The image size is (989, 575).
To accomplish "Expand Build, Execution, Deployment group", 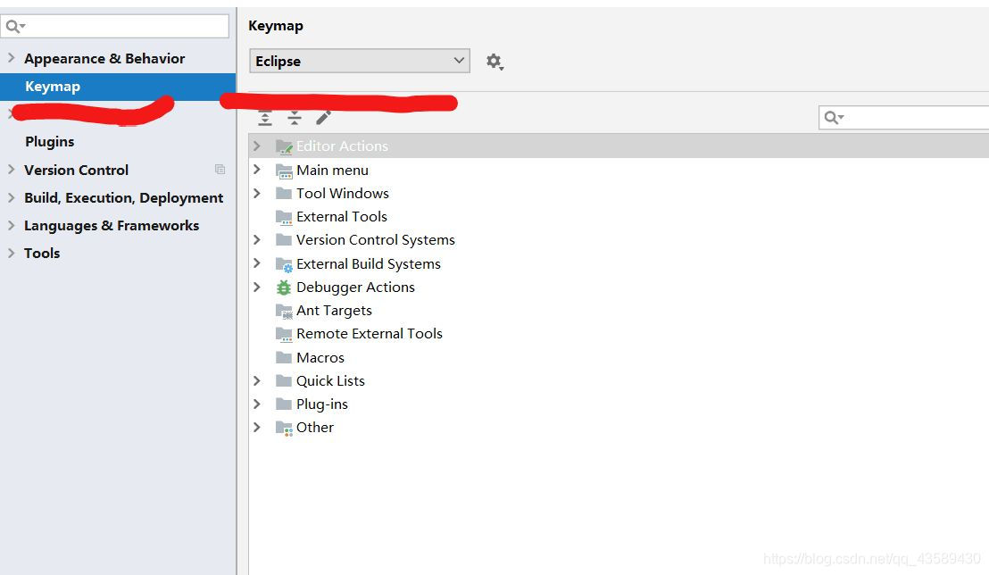I will (x=11, y=197).
